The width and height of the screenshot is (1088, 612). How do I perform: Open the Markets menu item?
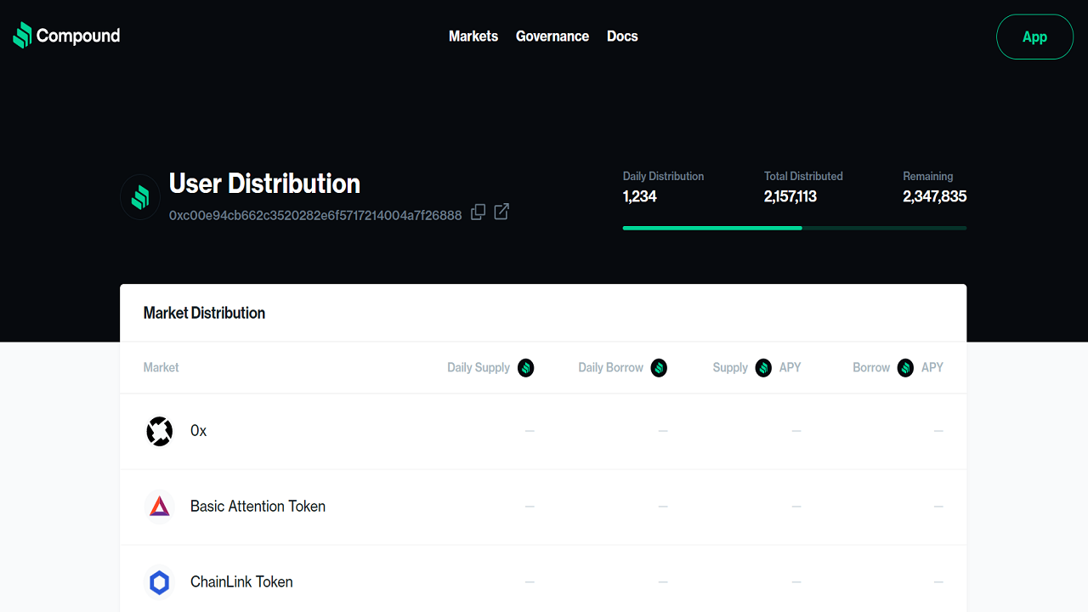pyautogui.click(x=473, y=37)
